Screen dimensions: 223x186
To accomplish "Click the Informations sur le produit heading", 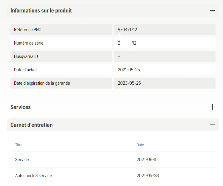I will click(41, 11).
